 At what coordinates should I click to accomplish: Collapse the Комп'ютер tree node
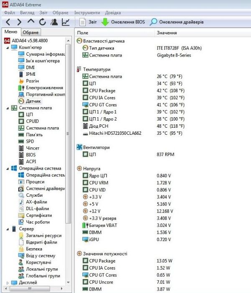click(8, 48)
